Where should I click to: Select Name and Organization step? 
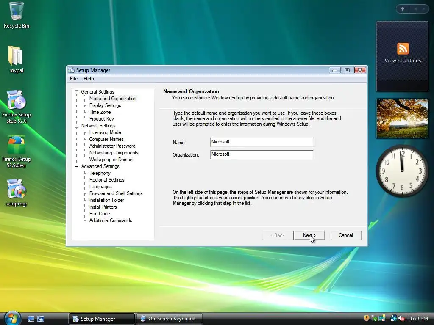pyautogui.click(x=113, y=99)
